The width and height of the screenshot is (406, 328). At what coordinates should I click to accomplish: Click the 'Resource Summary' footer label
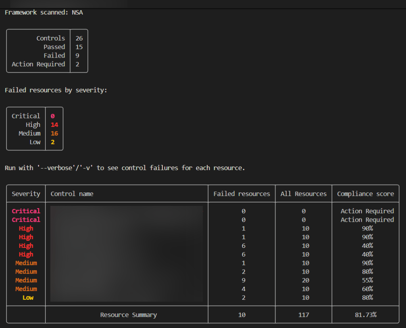129,315
